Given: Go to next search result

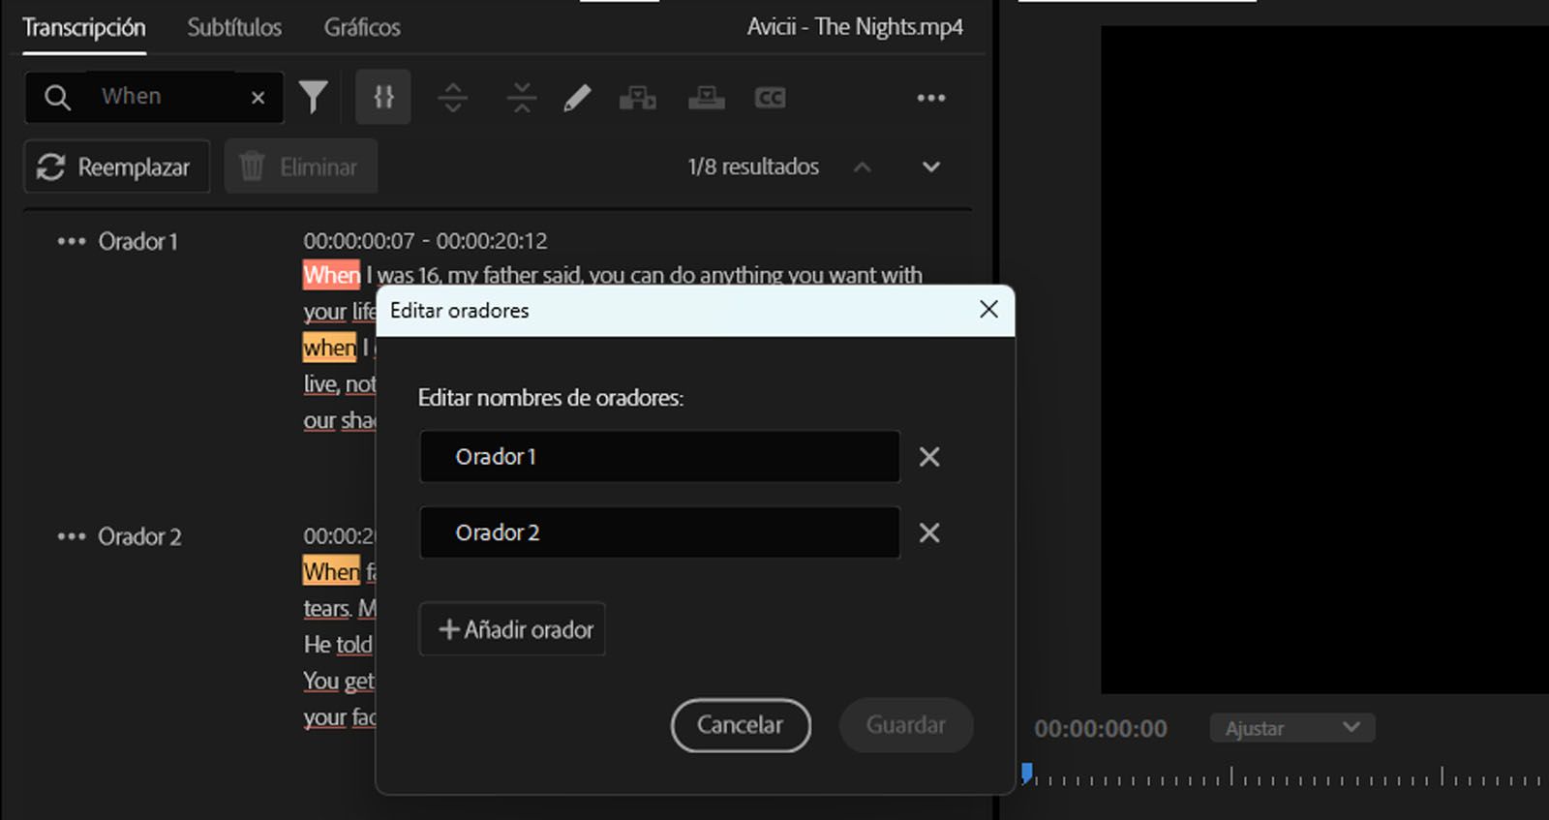Looking at the screenshot, I should click(930, 167).
